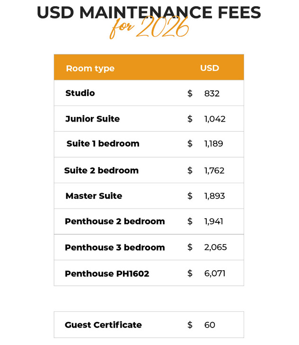Screen dimensions: 299x345
Task: Select the Suite 2 bedroom label
Action: (101, 170)
